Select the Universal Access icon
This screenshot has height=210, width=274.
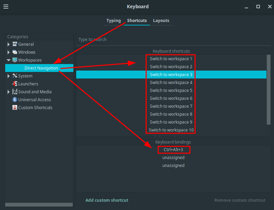pos(15,99)
